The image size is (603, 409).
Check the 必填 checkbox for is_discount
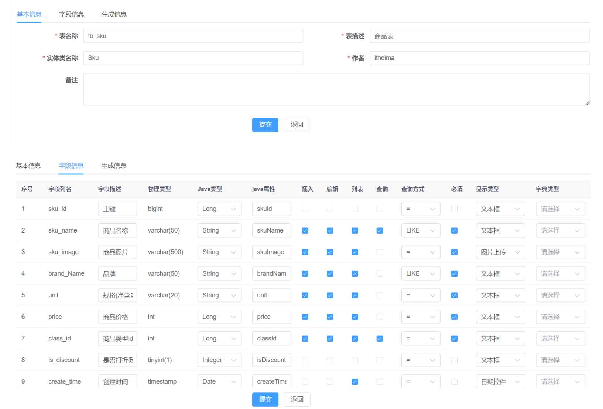click(x=454, y=360)
